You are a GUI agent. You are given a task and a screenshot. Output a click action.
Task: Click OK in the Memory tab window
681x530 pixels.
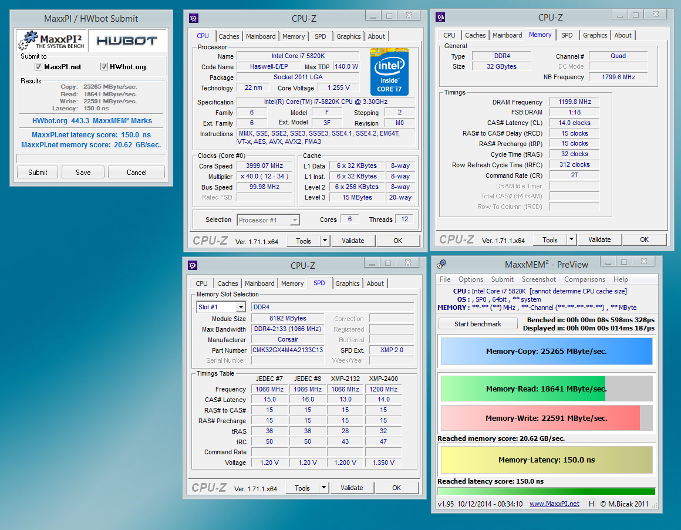coord(644,239)
